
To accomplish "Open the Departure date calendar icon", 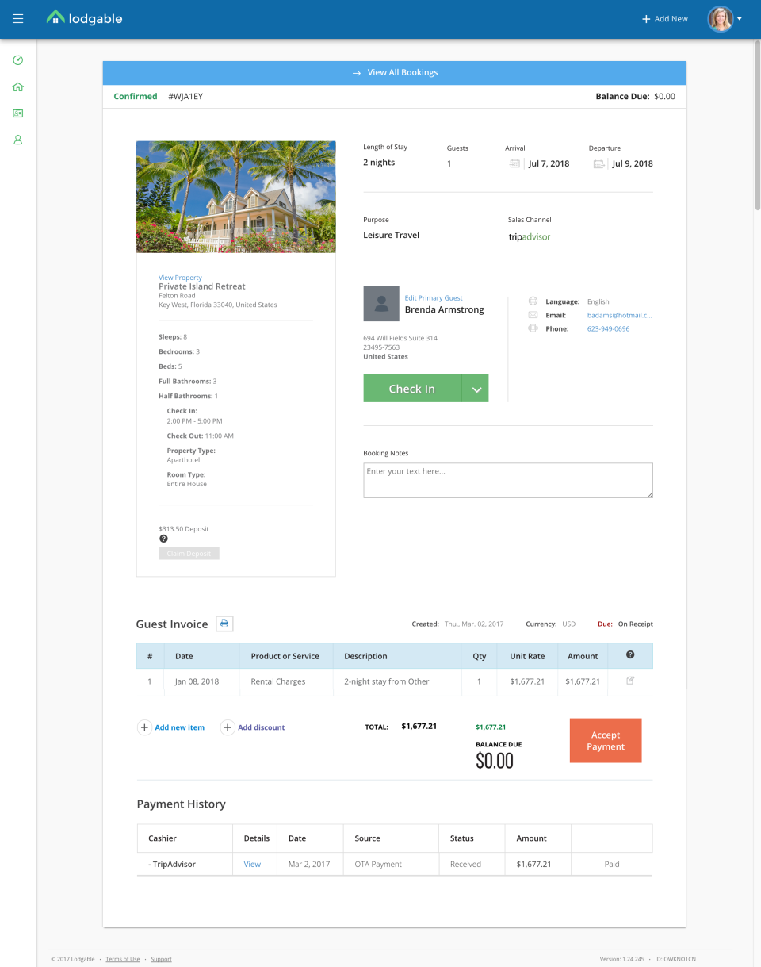I will tap(598, 163).
